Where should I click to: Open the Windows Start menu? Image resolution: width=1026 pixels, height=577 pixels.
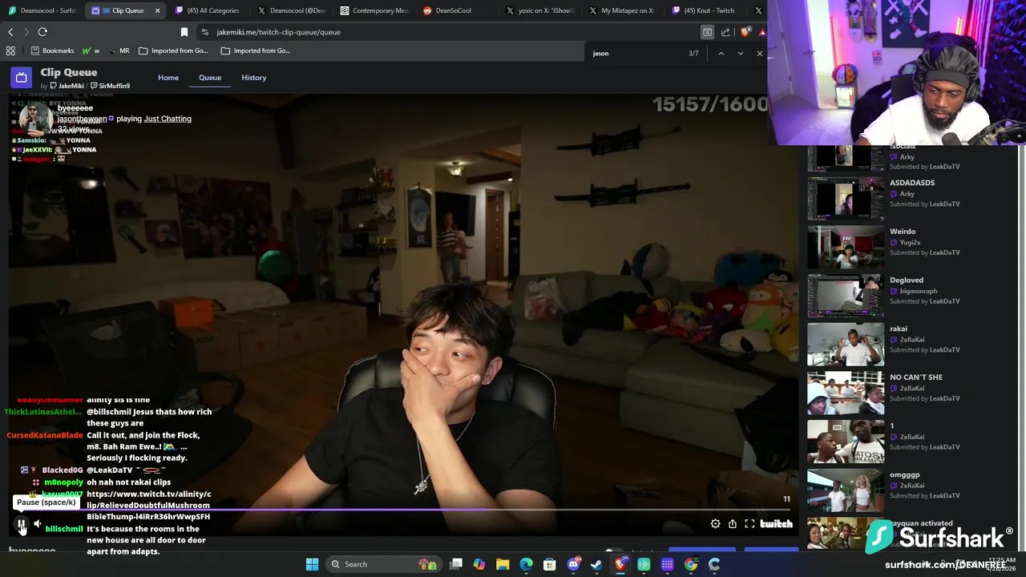coord(312,564)
